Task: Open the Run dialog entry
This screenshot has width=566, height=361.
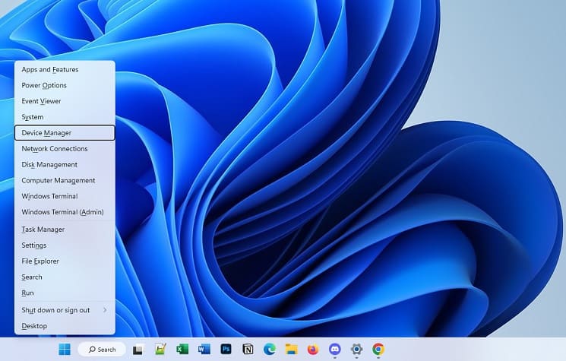Action: tap(65, 293)
